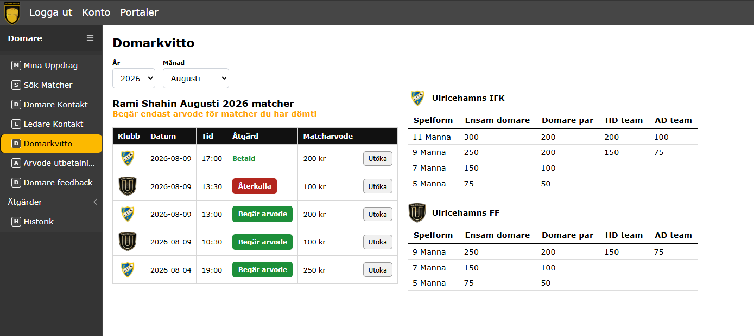Click the L icon beside Ledare Kontakt
This screenshot has width=754, height=336.
[16, 124]
